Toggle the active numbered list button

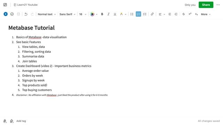pos(138,14)
